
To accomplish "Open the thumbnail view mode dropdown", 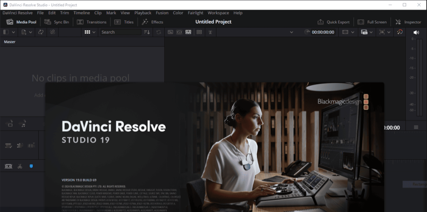I will 90,32.
